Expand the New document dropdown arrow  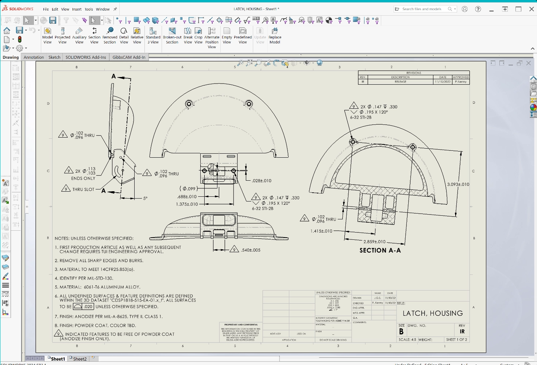tap(13, 39)
